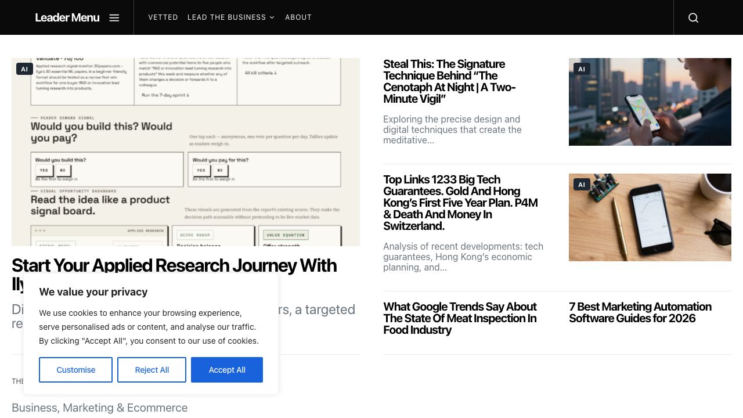The width and height of the screenshot is (743, 418).
Task: Click the AI badge on city phone thumbnail
Action: coord(582,69)
